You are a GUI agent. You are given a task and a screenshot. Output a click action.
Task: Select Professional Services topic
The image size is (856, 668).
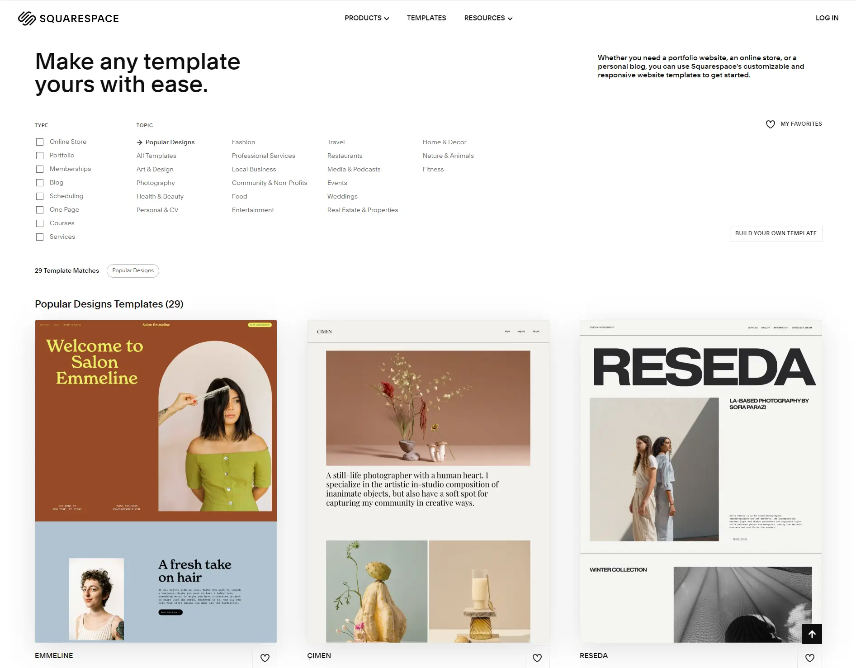tap(264, 156)
